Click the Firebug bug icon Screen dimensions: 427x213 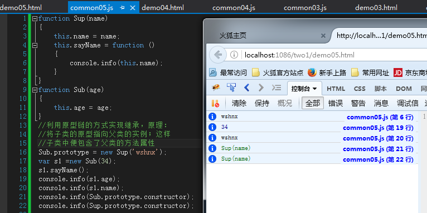[x=216, y=88]
